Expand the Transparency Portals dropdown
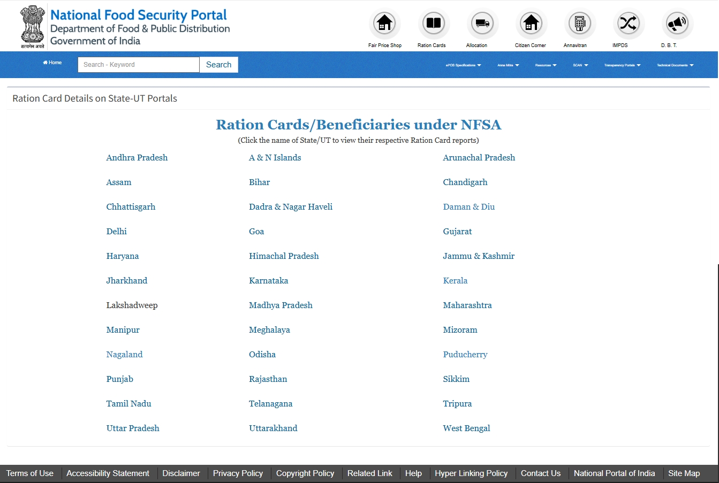 pos(623,65)
